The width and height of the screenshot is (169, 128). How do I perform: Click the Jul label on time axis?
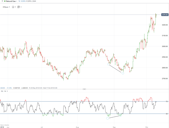[42, 127]
